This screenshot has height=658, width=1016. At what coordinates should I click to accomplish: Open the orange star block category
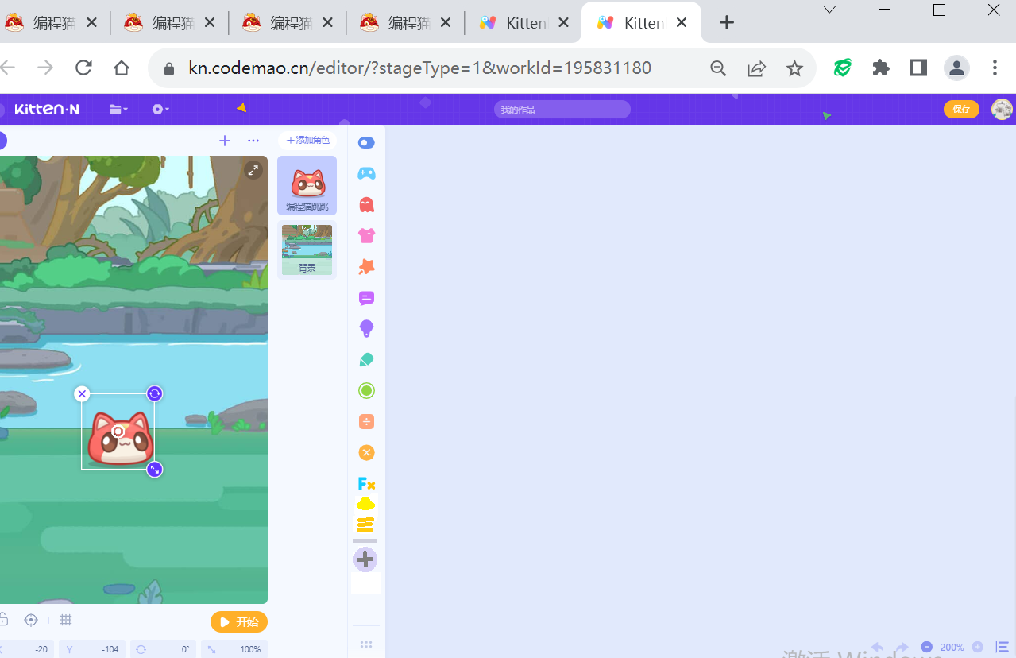coord(366,267)
